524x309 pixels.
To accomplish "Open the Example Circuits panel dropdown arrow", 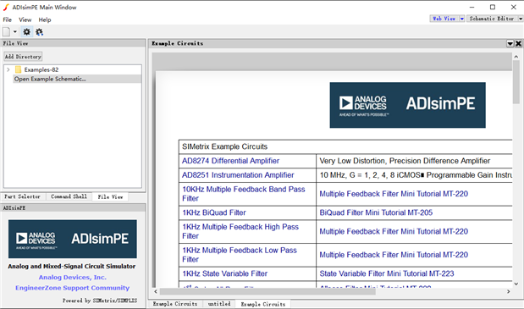I will pos(510,43).
